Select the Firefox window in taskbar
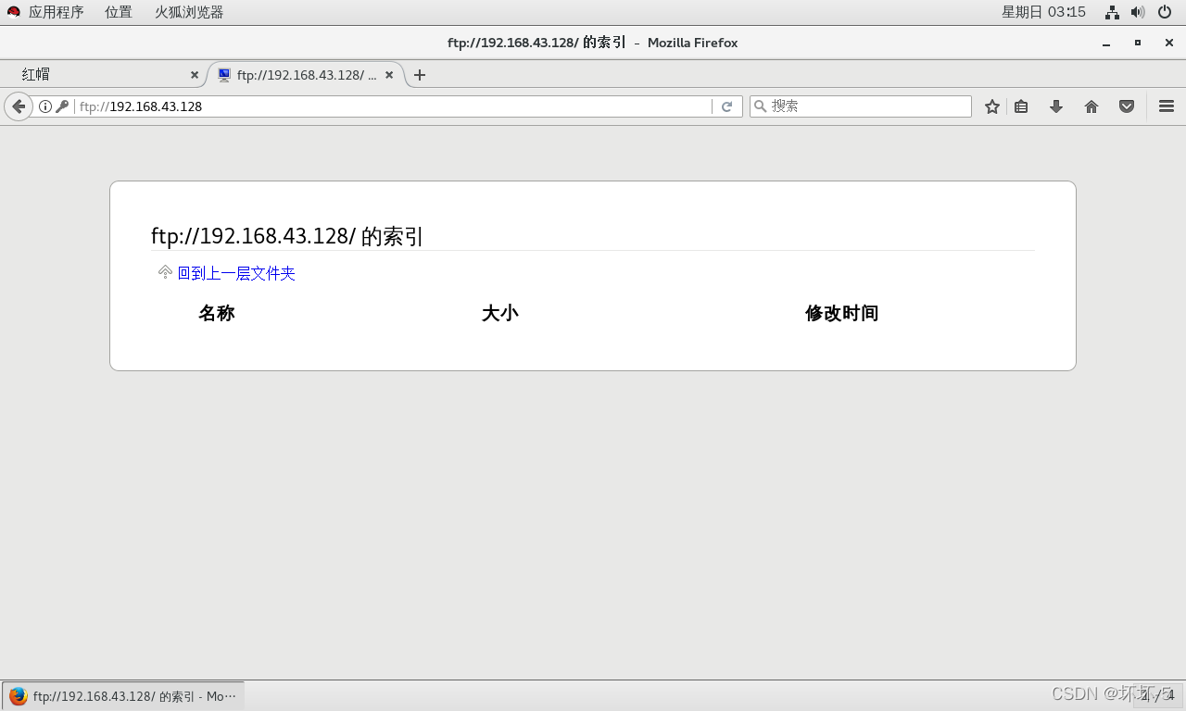 click(x=123, y=696)
